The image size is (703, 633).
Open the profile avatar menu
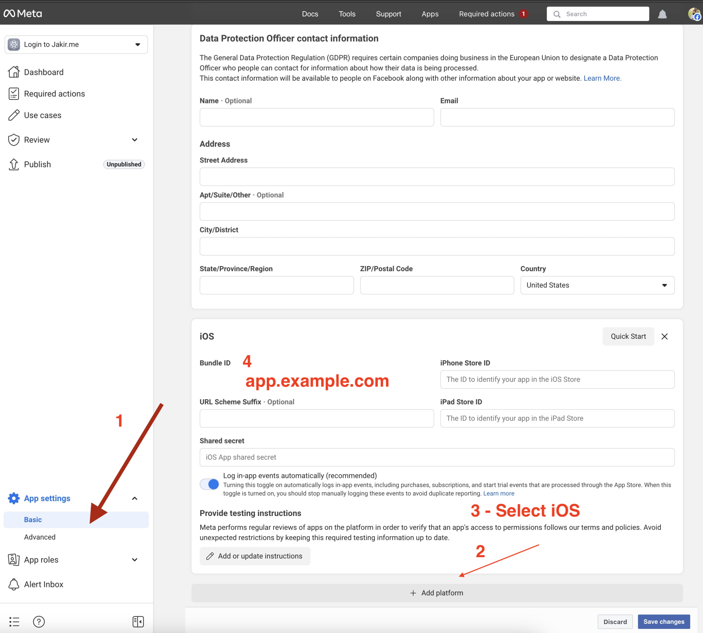pyautogui.click(x=694, y=14)
